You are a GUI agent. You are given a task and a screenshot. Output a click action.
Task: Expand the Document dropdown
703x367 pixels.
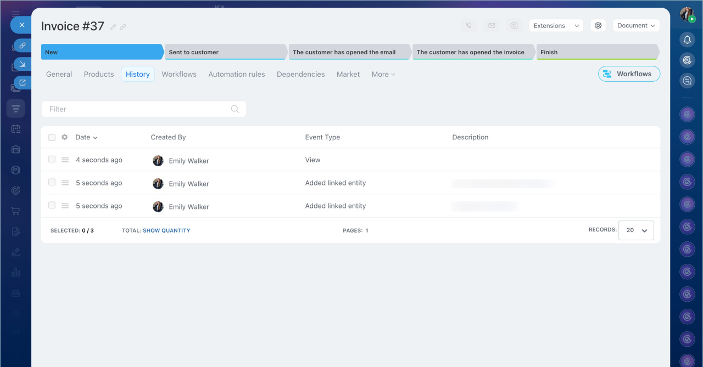636,25
